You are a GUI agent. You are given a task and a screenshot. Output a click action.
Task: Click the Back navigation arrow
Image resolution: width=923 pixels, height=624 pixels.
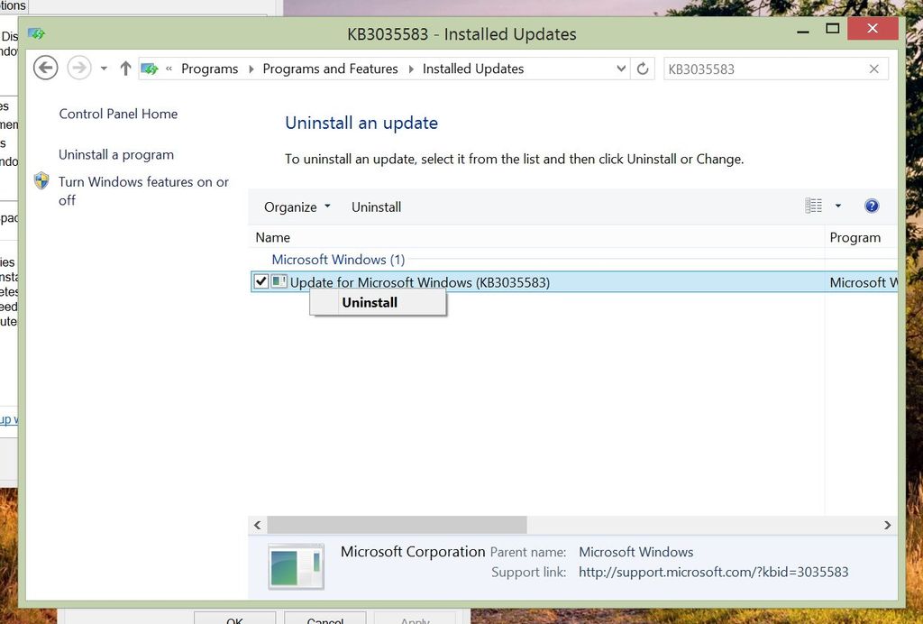coord(45,68)
